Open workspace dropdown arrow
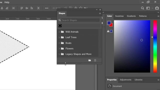This screenshot has width=160, height=90. coord(152,8)
